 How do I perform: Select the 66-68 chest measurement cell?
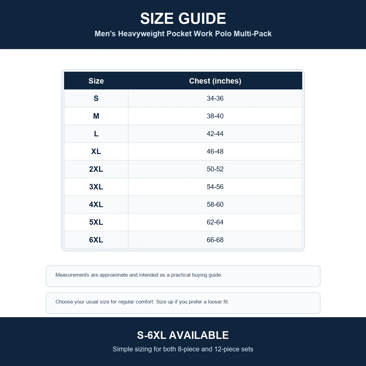pos(215,240)
